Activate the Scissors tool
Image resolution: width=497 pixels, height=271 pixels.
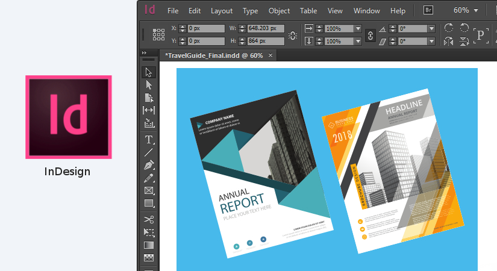(149, 219)
